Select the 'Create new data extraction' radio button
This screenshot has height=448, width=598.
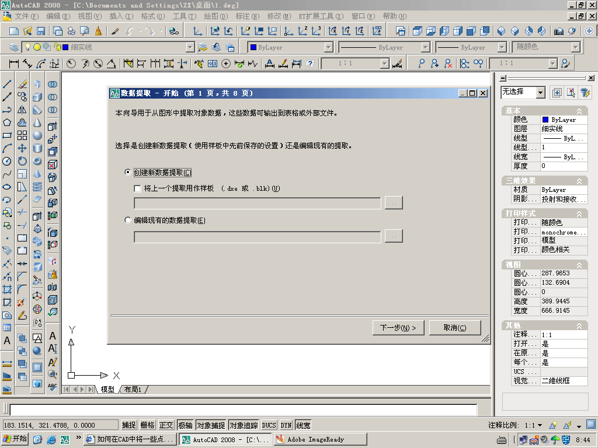pos(128,172)
